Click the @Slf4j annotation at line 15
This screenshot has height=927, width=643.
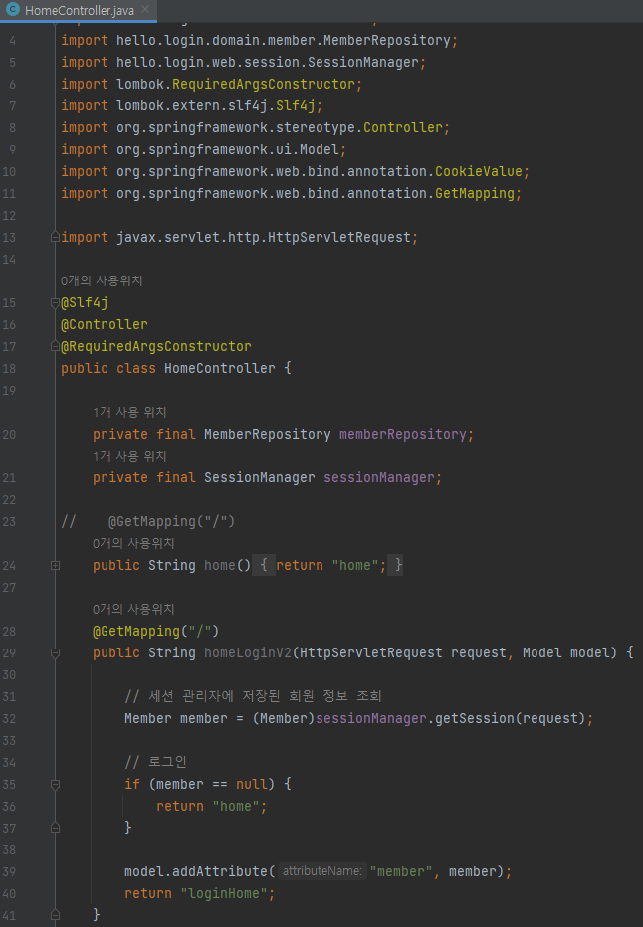point(84,302)
